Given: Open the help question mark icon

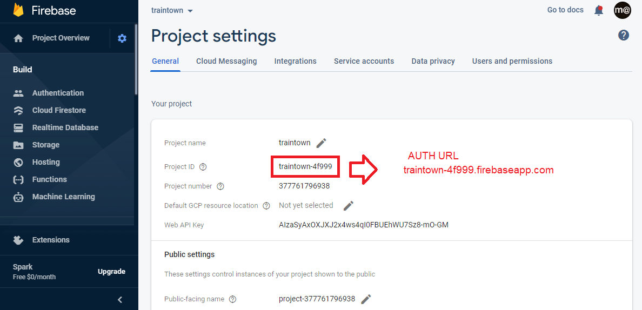Looking at the screenshot, I should click(x=624, y=35).
